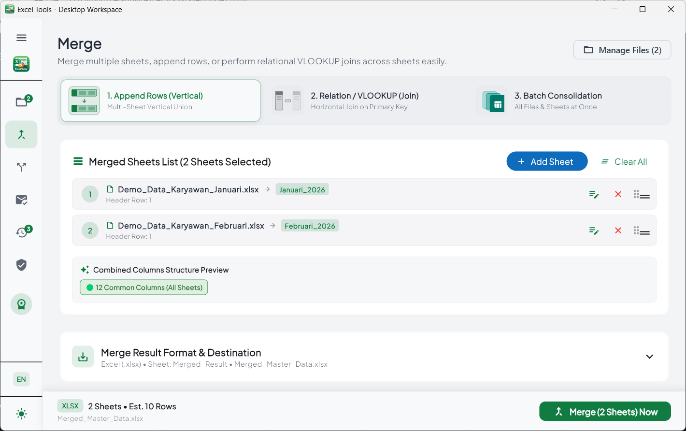The image size is (686, 431).
Task: Open the shield verification sidebar icon
Action: (21, 265)
